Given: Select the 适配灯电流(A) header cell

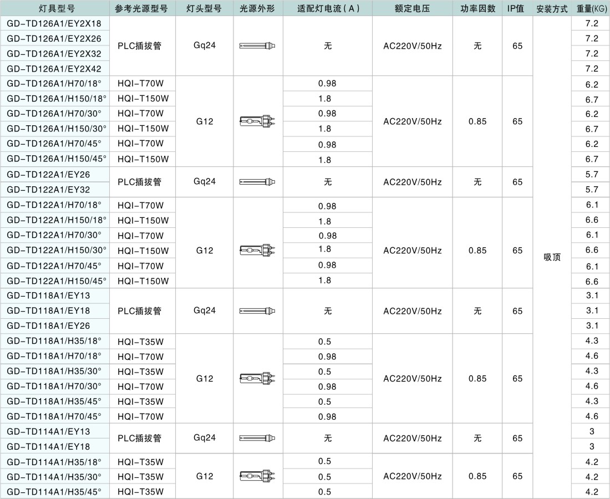Looking at the screenshot, I should pyautogui.click(x=327, y=8).
